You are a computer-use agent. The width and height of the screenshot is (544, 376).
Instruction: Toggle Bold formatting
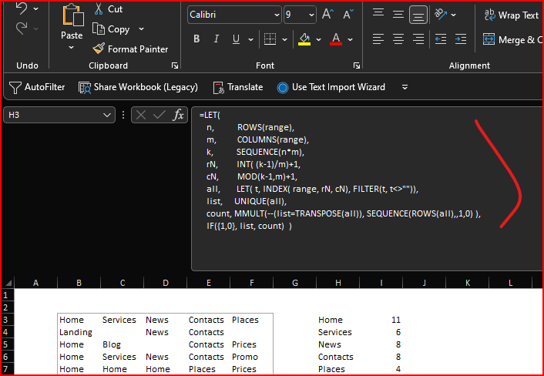(196, 39)
